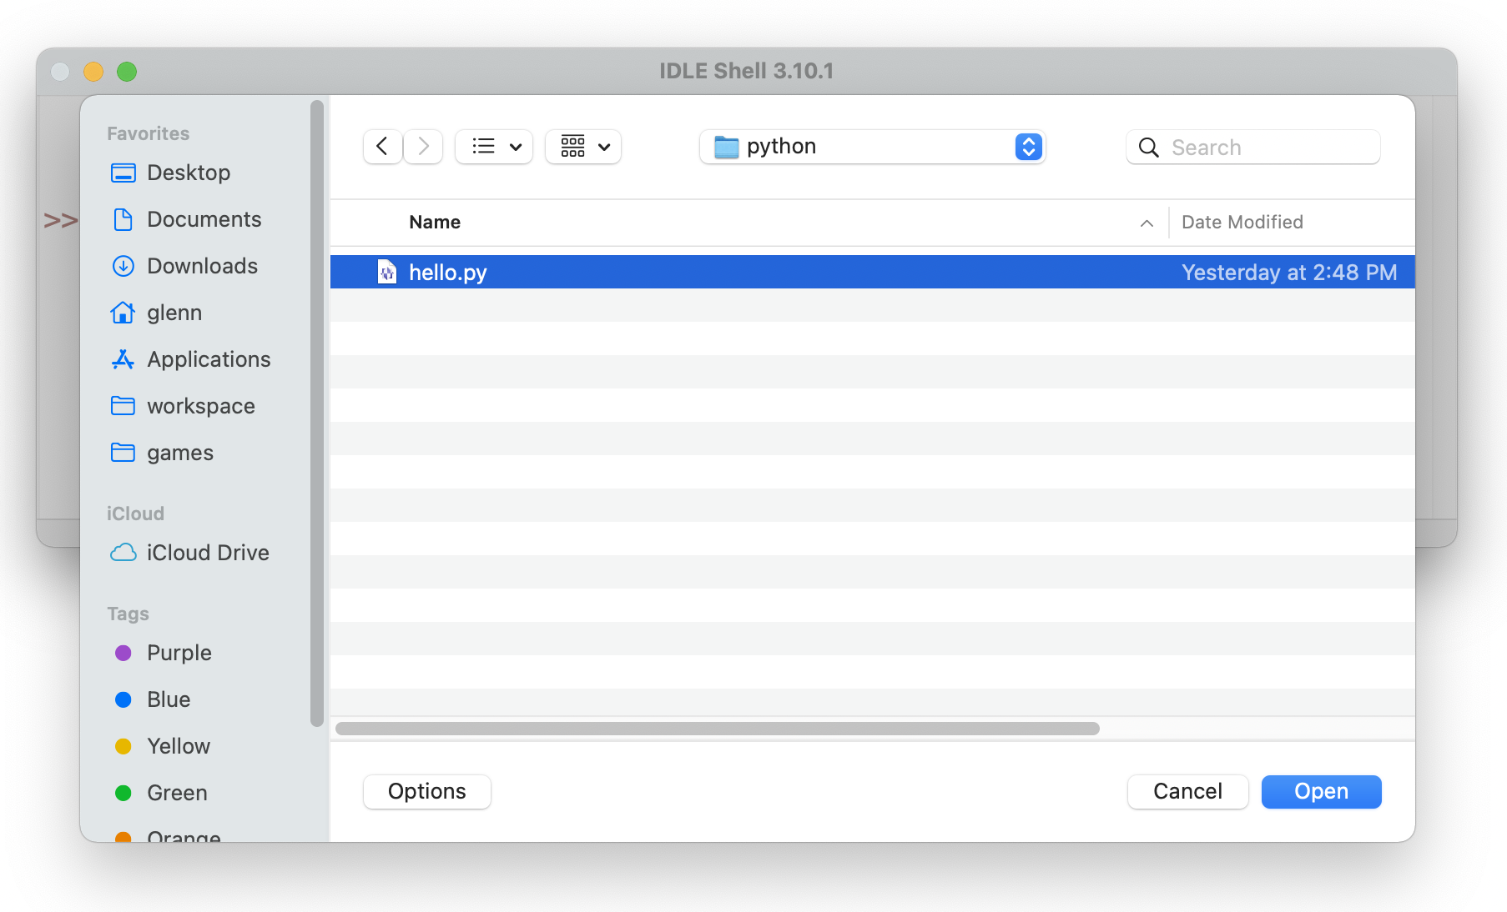Click the folder icon beside workspace

pyautogui.click(x=123, y=405)
